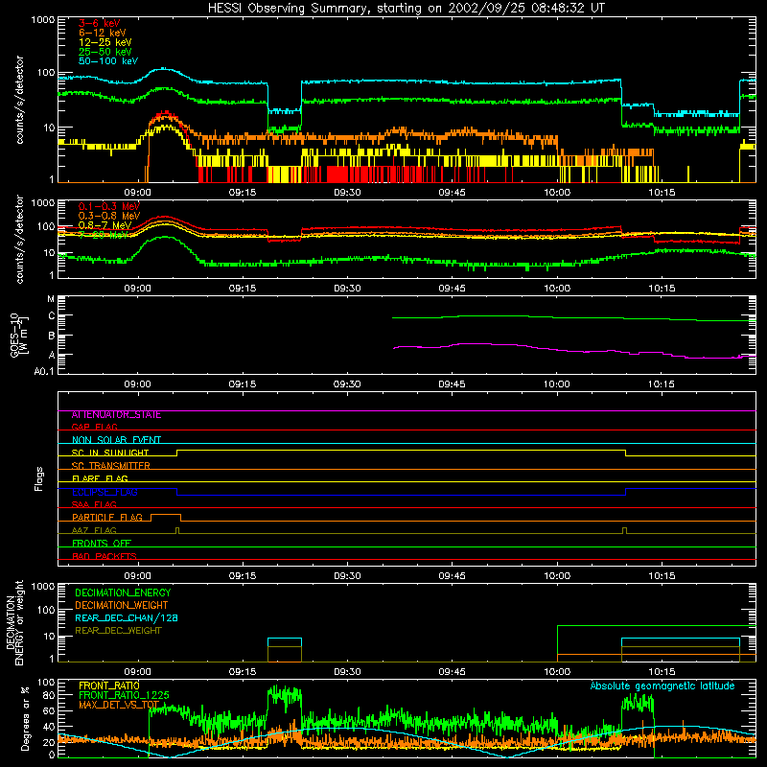Click the FLARE_FLAG label
Screen dimensions: 767x767
point(100,478)
